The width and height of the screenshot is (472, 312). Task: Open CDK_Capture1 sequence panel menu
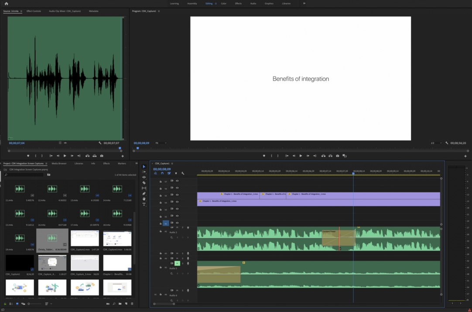[x=172, y=164]
